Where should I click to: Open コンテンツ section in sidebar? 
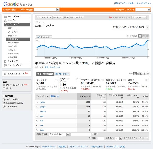pyautogui.click(x=13, y=61)
